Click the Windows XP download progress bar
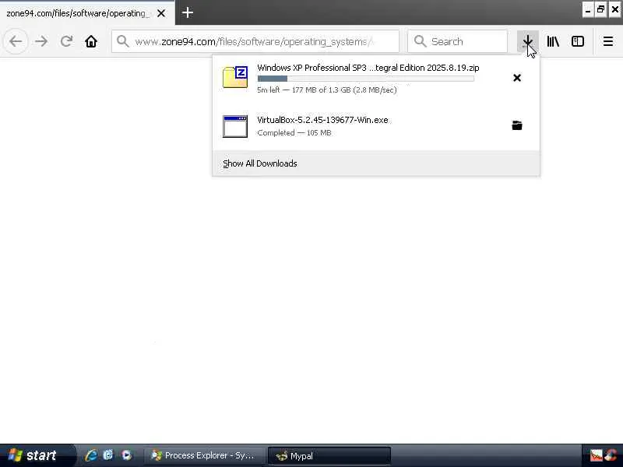Viewport: 623px width, 467px height. coord(365,79)
